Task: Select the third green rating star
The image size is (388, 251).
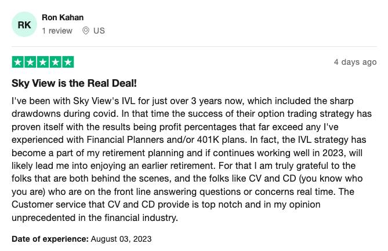Action: pyautogui.click(x=43, y=62)
